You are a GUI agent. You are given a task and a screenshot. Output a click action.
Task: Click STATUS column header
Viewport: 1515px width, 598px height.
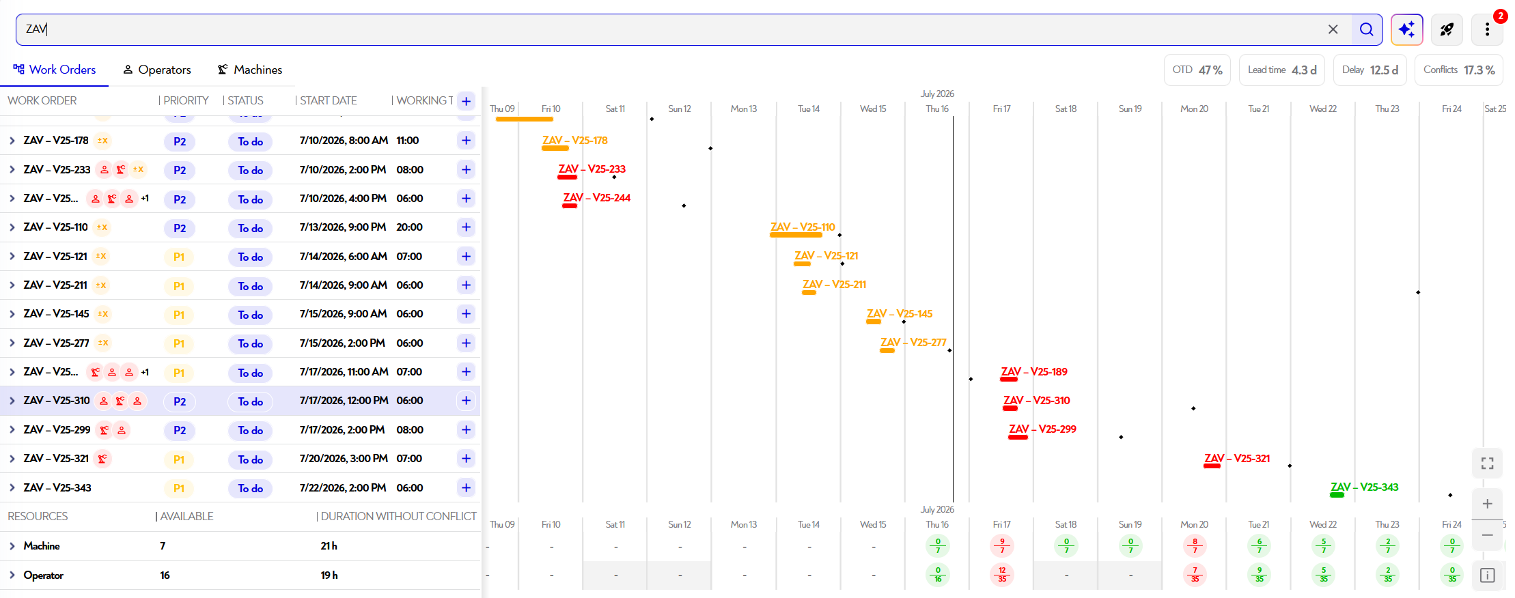245,101
